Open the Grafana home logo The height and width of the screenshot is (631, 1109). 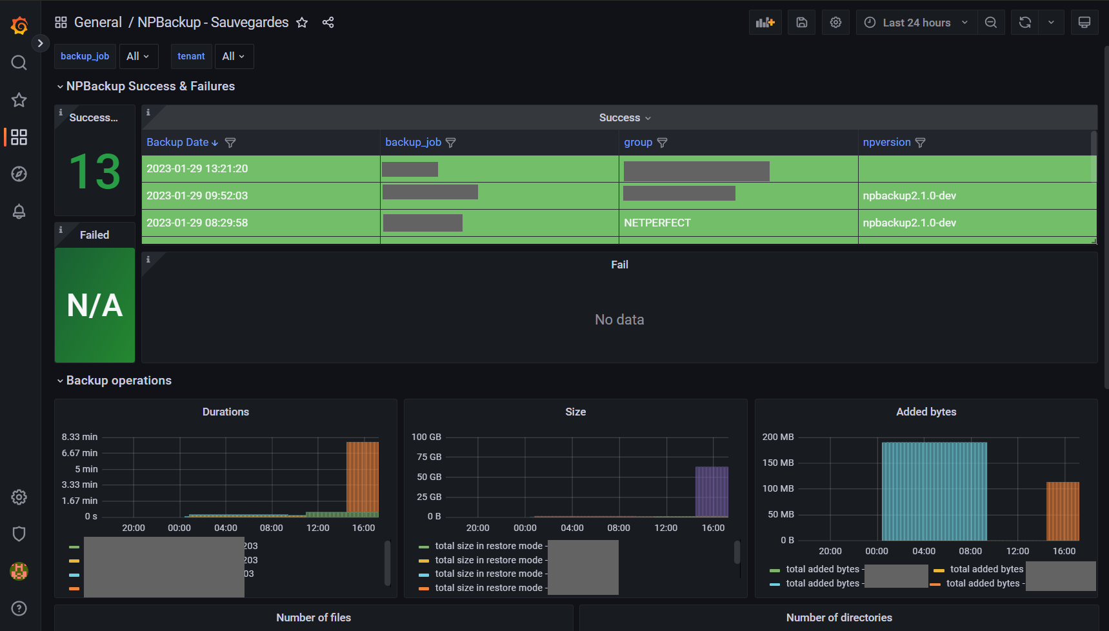click(x=19, y=25)
